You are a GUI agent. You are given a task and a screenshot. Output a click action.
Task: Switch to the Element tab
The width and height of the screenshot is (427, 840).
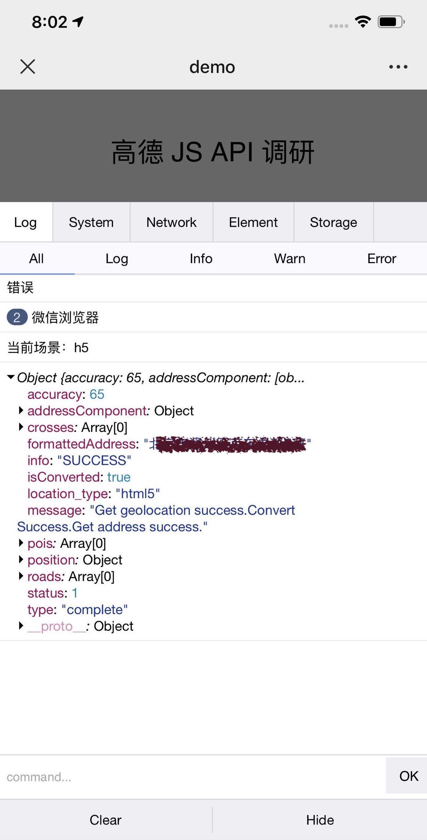253,222
